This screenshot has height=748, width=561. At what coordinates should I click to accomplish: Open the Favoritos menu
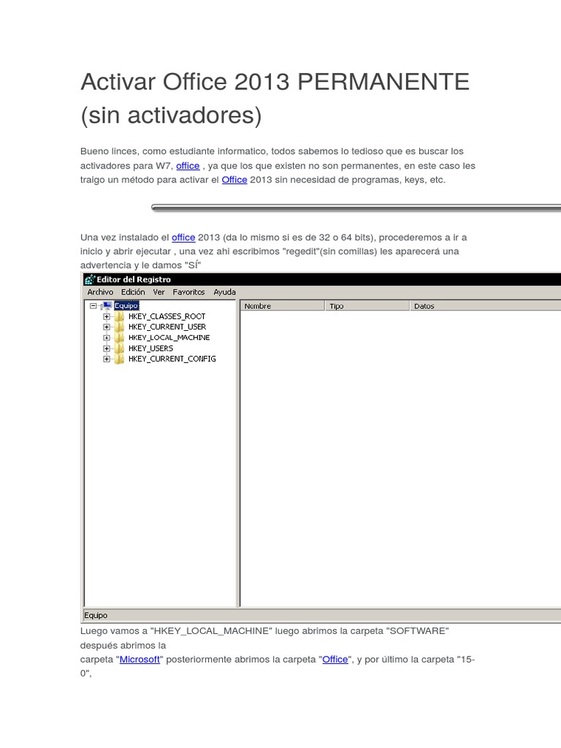[188, 292]
